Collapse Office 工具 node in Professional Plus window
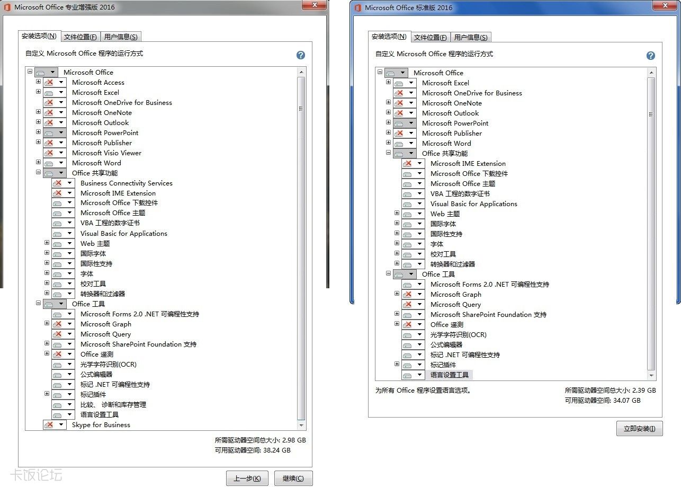The height and width of the screenshot is (487, 681). tap(38, 303)
